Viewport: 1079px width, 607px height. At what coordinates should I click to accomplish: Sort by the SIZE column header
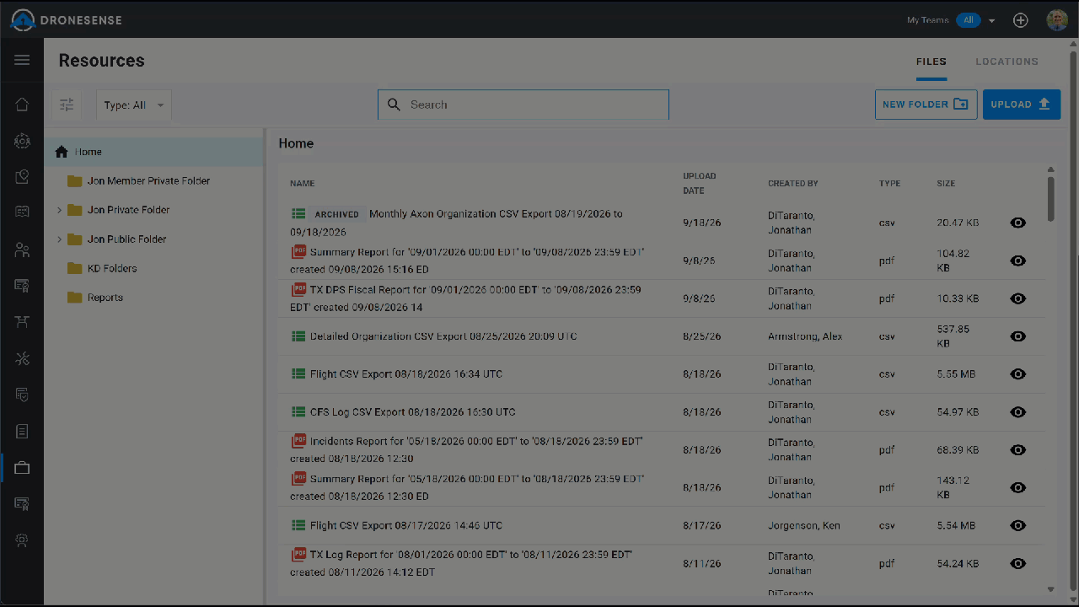click(x=946, y=184)
